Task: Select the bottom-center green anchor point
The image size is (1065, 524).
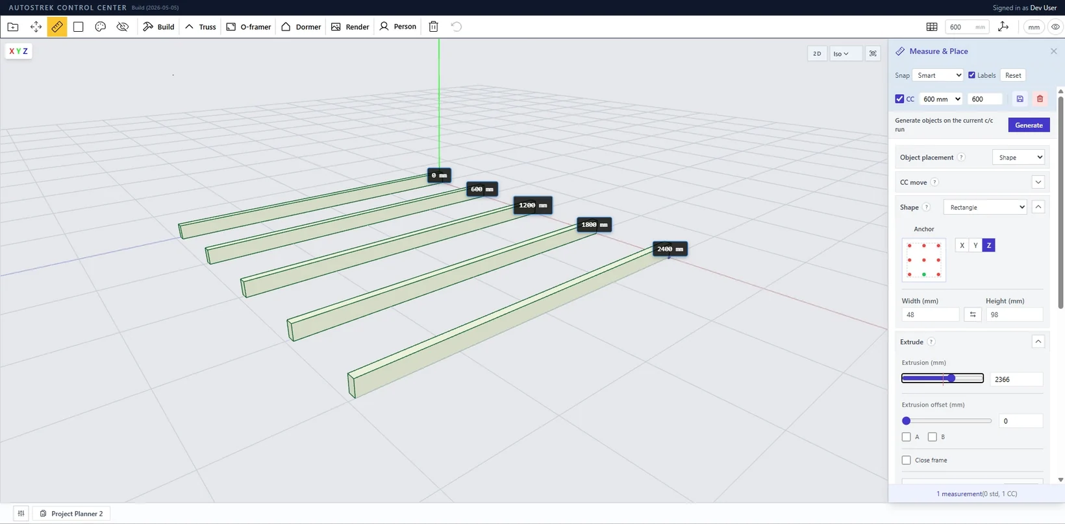Action: point(924,275)
